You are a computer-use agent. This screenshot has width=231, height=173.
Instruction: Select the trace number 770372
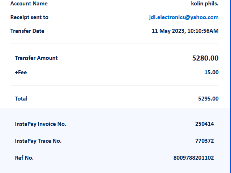point(205,141)
